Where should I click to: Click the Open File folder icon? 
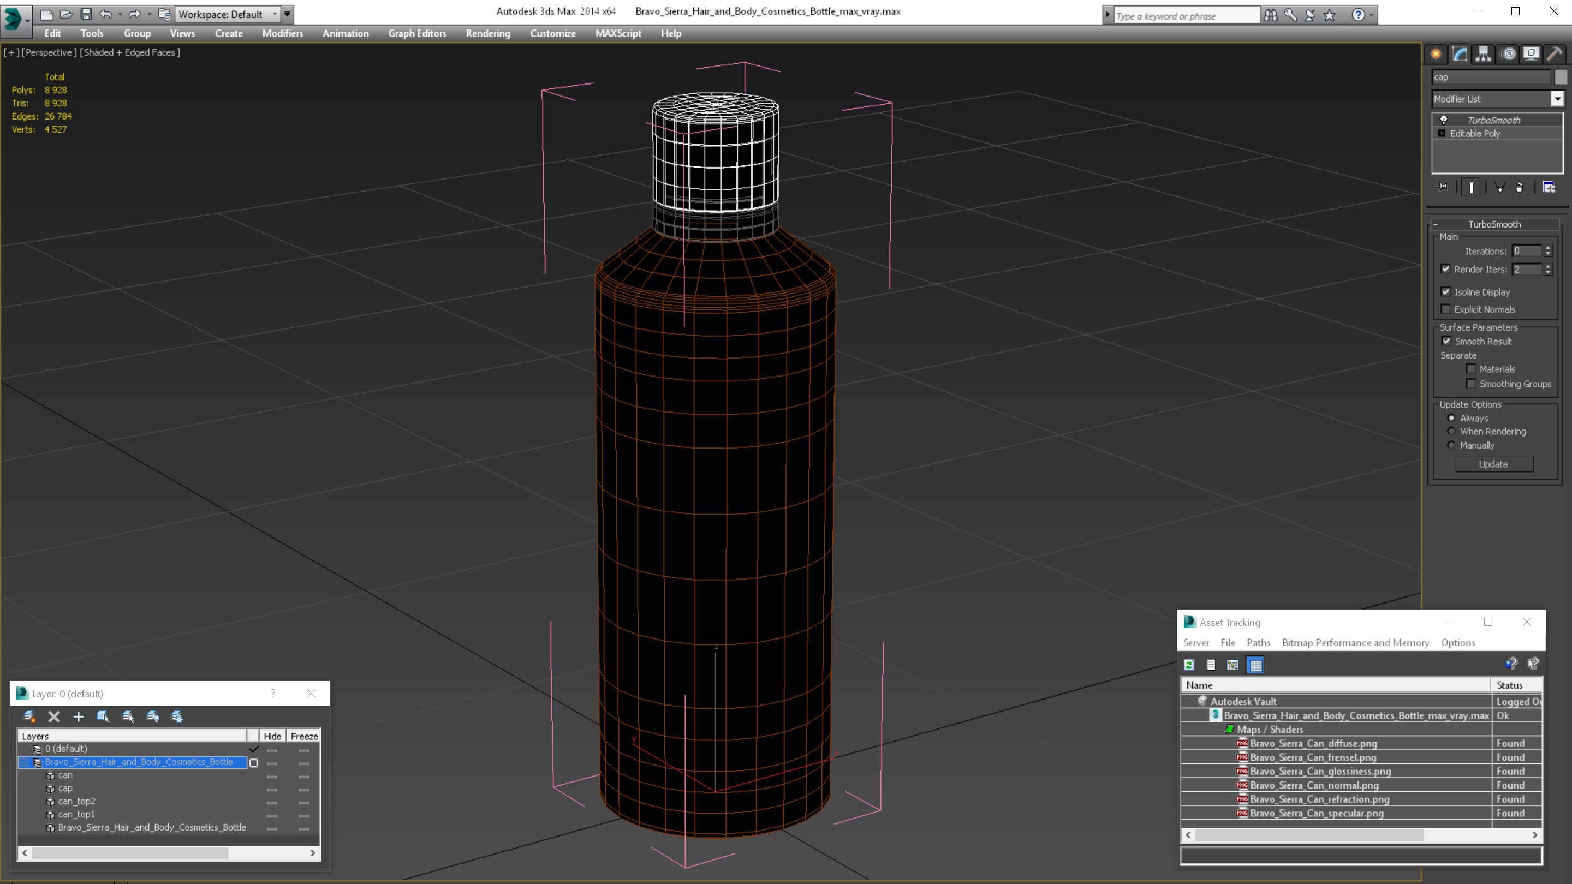click(66, 14)
